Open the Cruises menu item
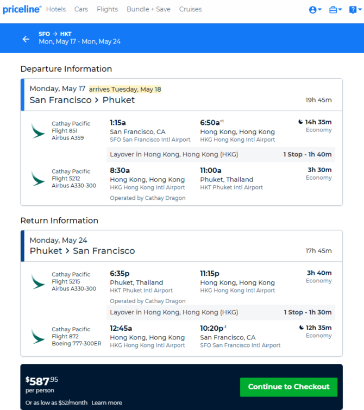Image resolution: width=364 pixels, height=410 pixels. tap(191, 9)
